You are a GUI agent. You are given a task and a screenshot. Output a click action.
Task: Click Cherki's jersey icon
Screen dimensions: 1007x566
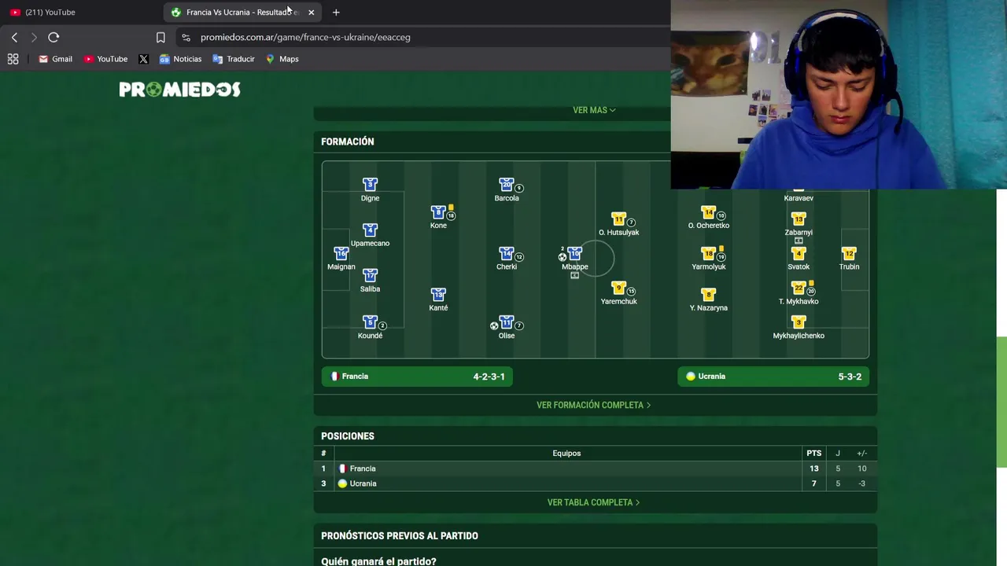pyautogui.click(x=506, y=254)
